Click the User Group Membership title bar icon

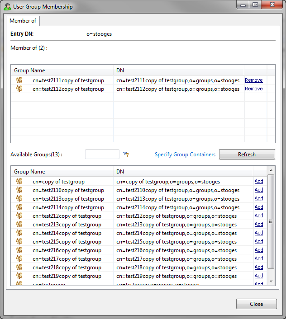[7, 7]
